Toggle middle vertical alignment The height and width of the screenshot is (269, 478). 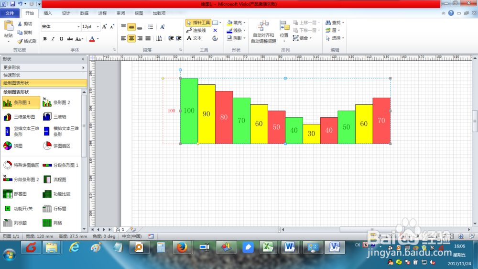[x=131, y=27]
